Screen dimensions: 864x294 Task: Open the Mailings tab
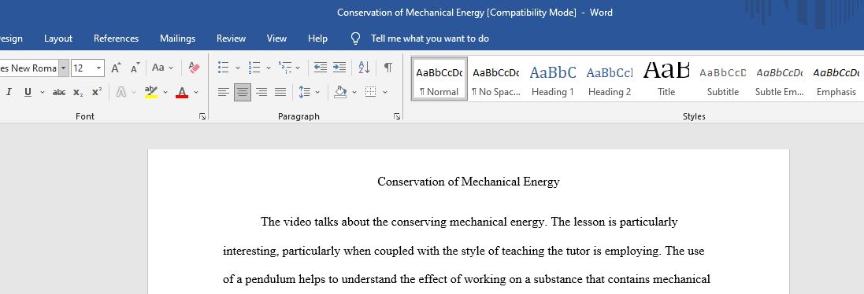[x=177, y=39]
